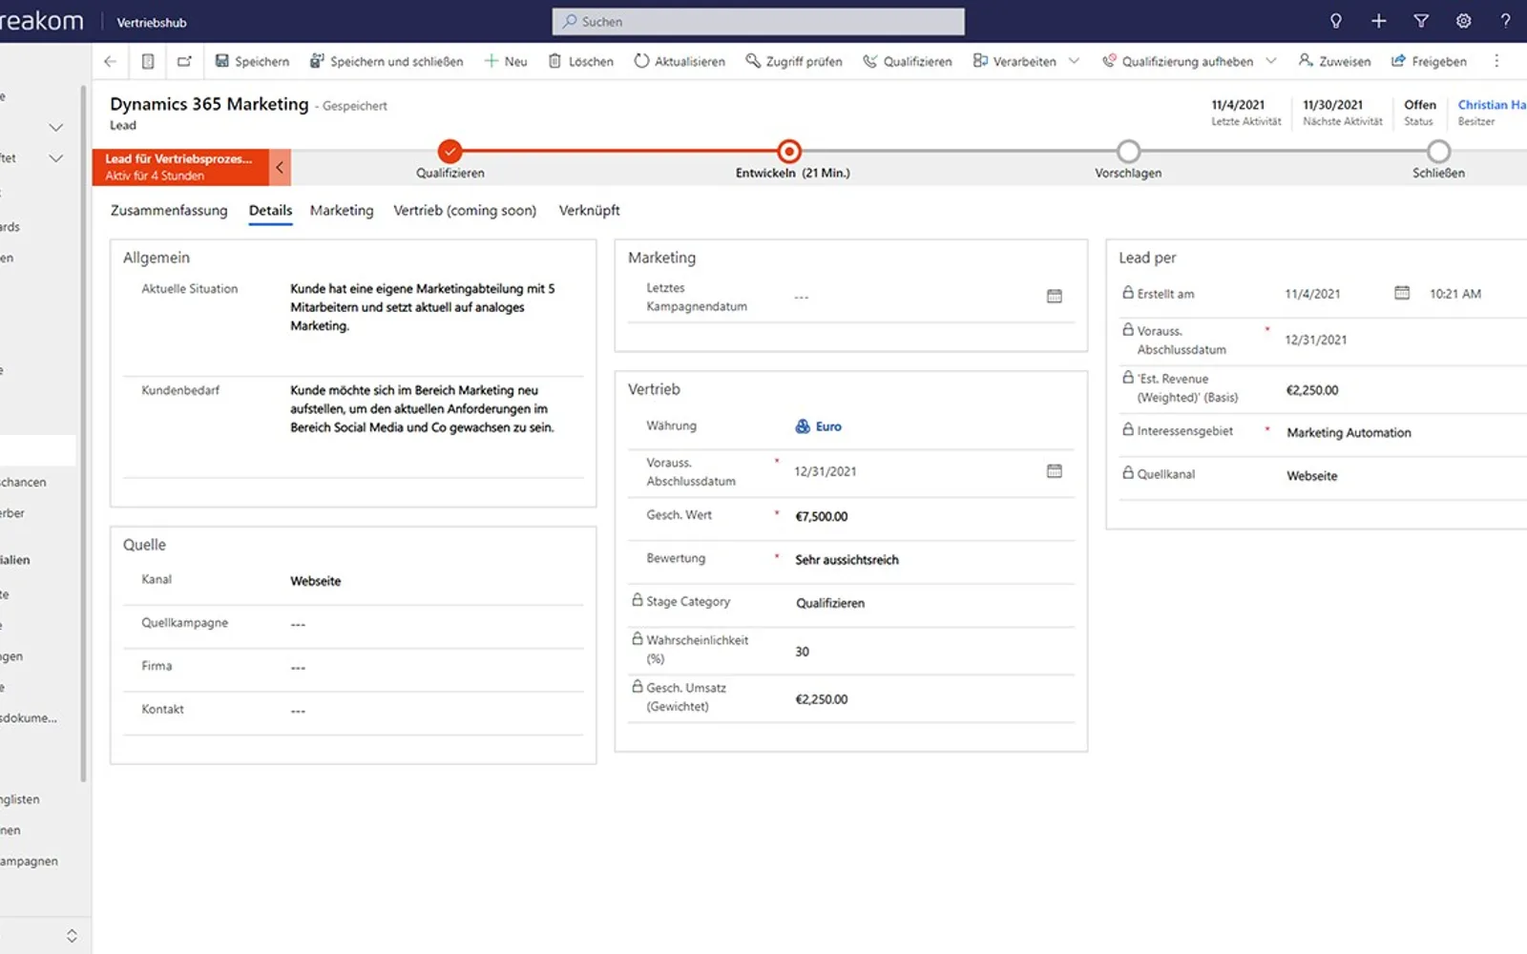Edit Lead per Abschlussdatum 12/31/2021
The width and height of the screenshot is (1527, 954).
click(1316, 341)
